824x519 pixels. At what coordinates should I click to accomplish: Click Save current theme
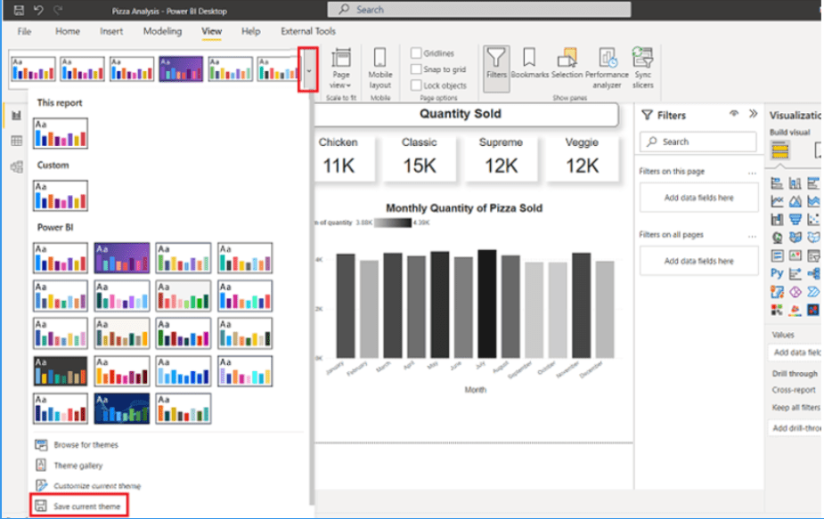86,507
